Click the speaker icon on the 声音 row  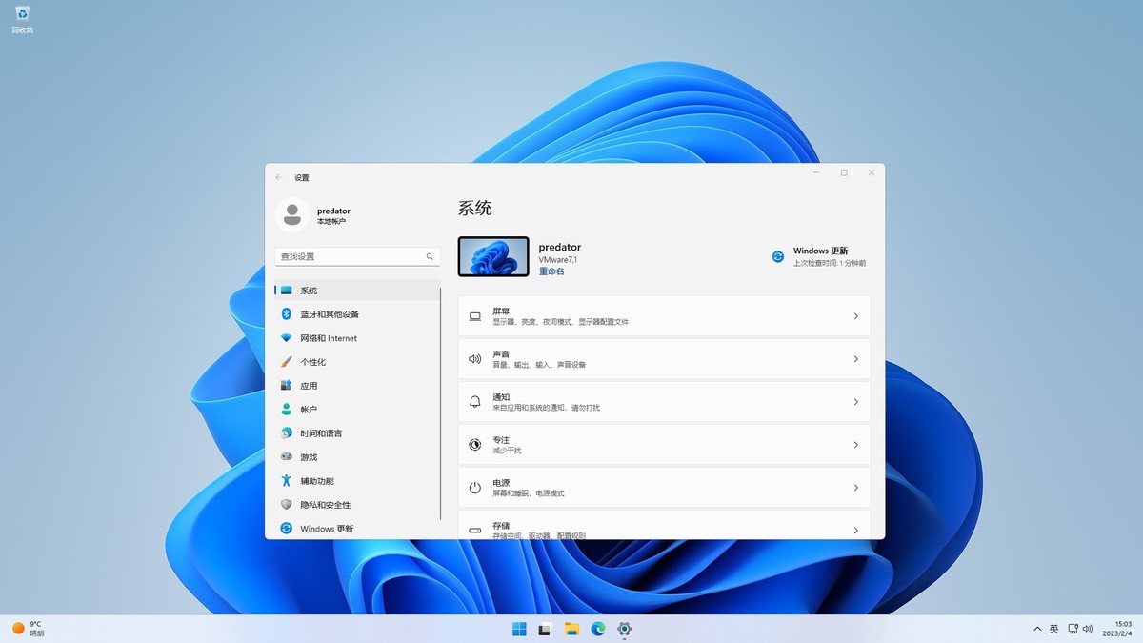tap(474, 358)
